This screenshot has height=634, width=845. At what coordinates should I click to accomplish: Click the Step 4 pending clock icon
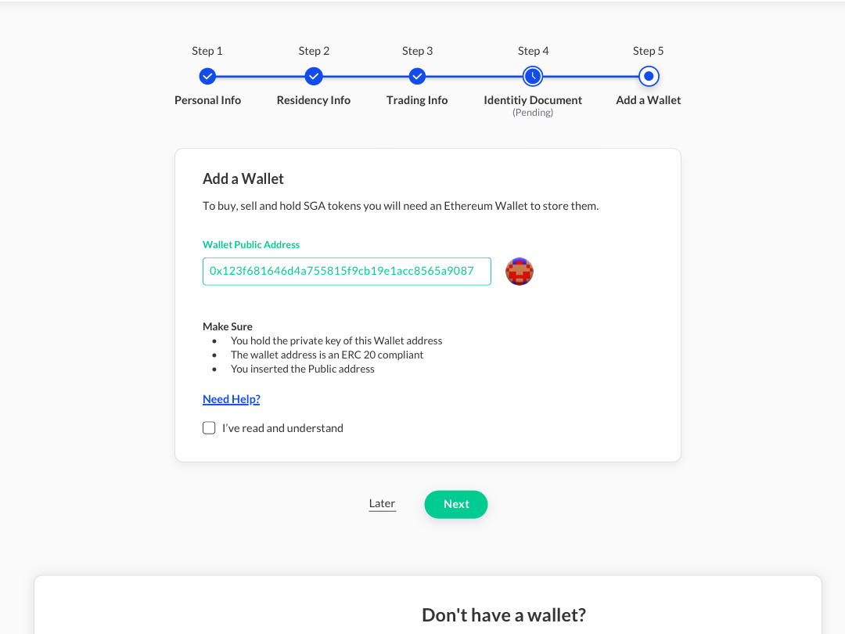pos(533,76)
